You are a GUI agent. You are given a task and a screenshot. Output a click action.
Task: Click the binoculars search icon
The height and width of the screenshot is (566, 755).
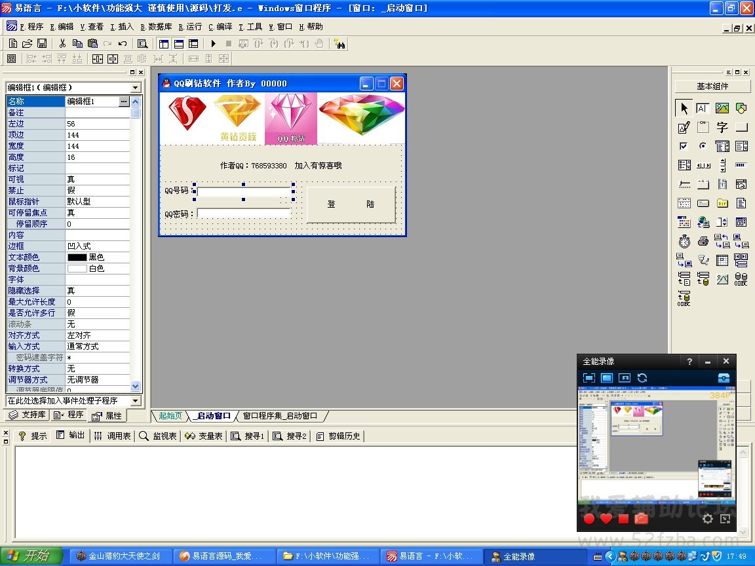339,44
